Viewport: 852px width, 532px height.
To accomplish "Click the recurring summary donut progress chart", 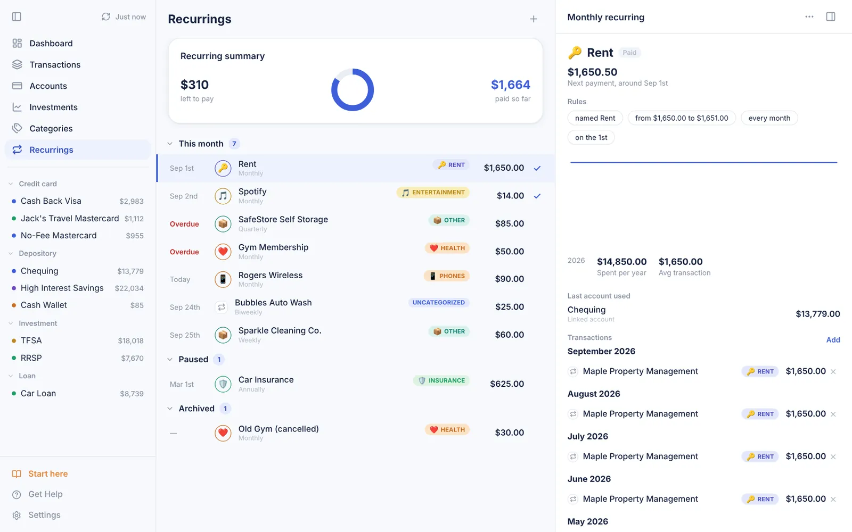I will tap(353, 90).
